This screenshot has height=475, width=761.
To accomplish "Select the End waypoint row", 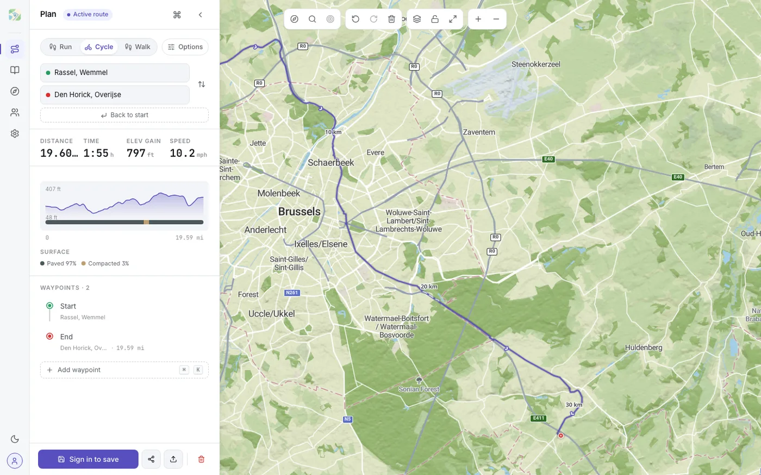I will click(124, 342).
